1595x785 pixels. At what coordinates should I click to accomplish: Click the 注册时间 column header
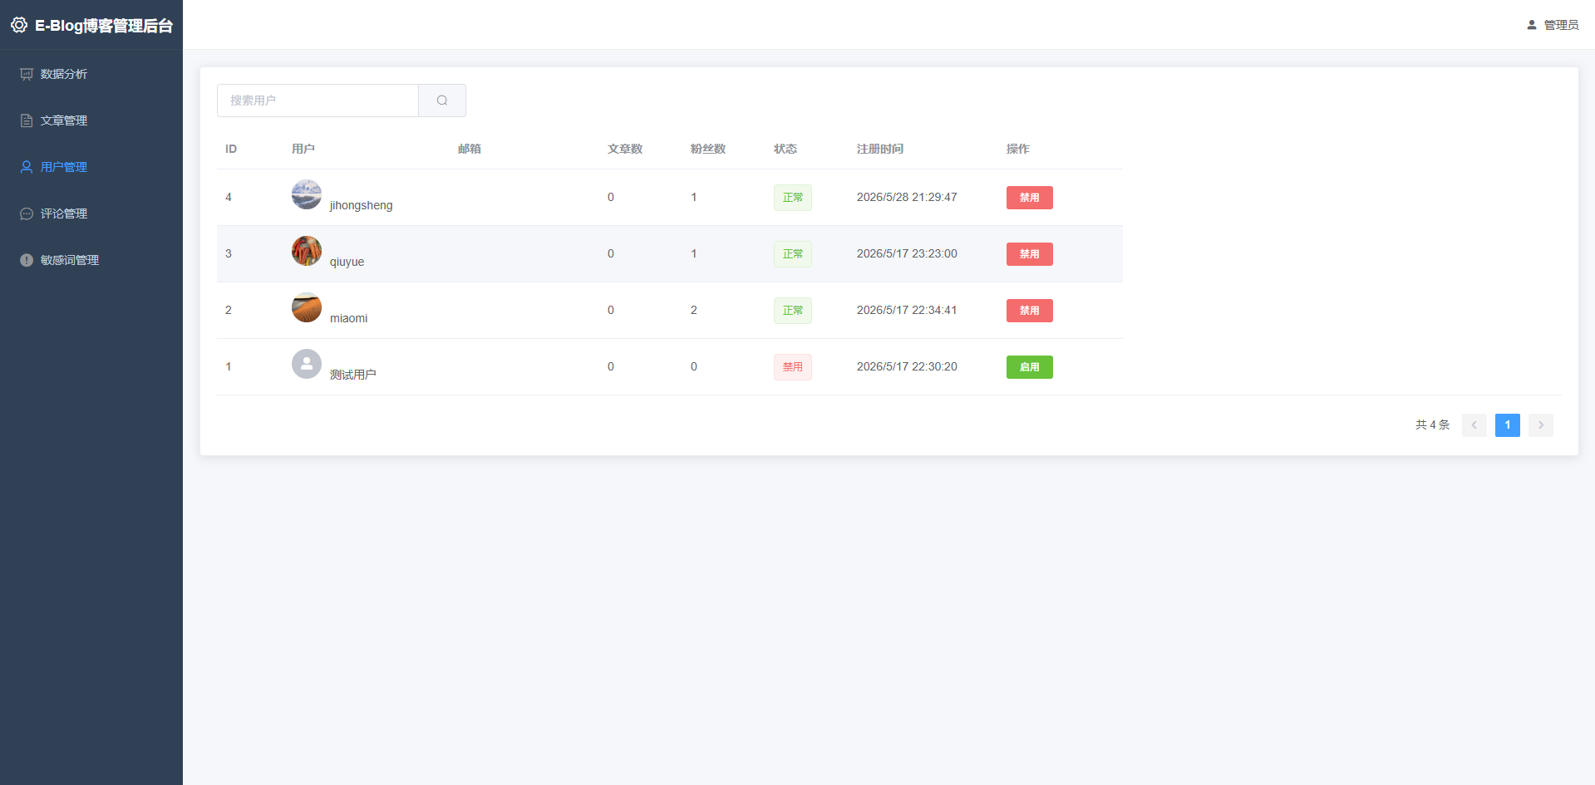[x=880, y=150]
